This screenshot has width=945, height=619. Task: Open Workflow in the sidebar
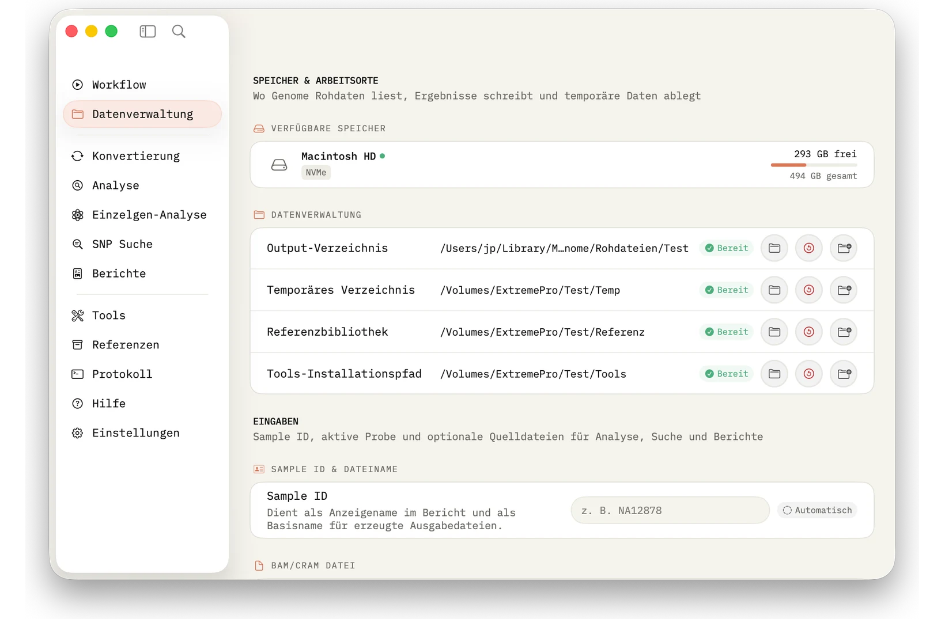142,85
